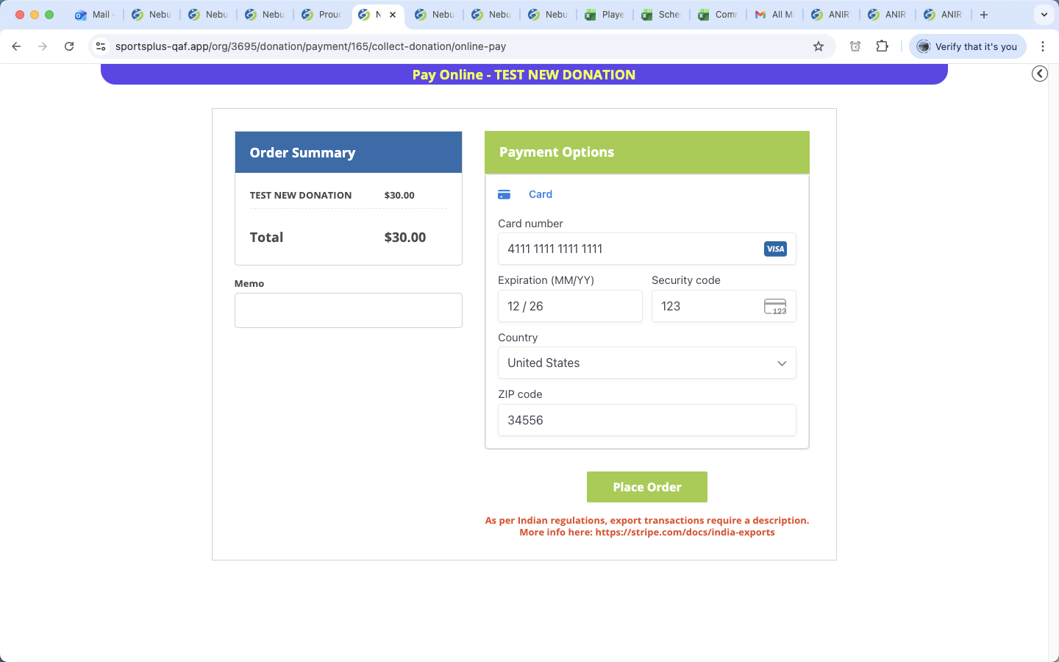Switch to the All Mail Gmail tab

point(775,15)
